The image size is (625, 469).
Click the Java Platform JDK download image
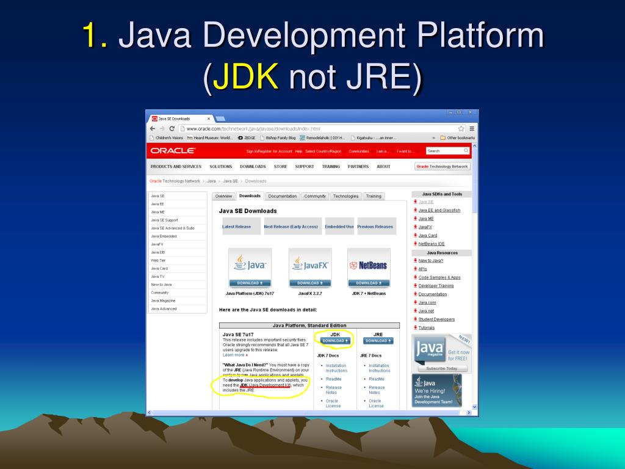[x=250, y=267]
